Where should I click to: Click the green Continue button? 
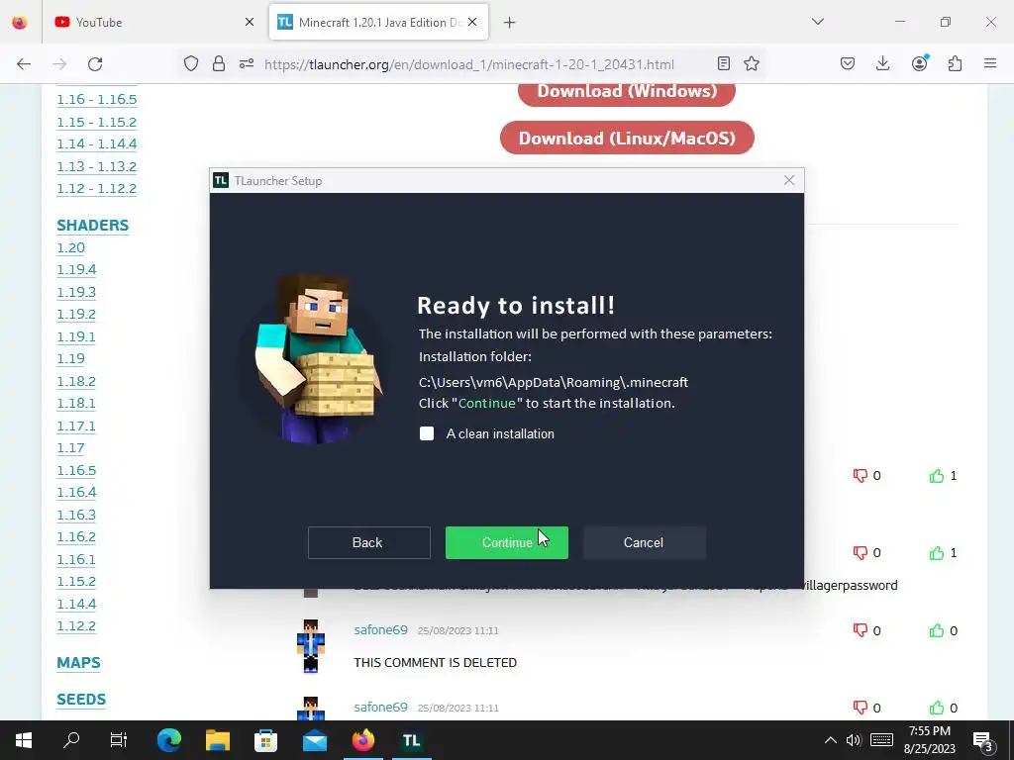506,543
